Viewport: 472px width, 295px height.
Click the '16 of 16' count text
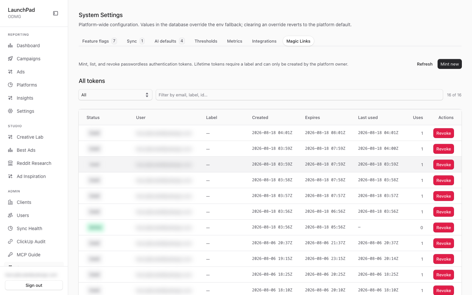pyautogui.click(x=454, y=95)
